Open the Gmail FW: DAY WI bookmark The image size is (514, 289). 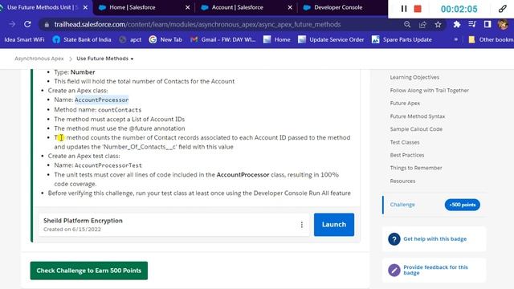click(x=223, y=39)
